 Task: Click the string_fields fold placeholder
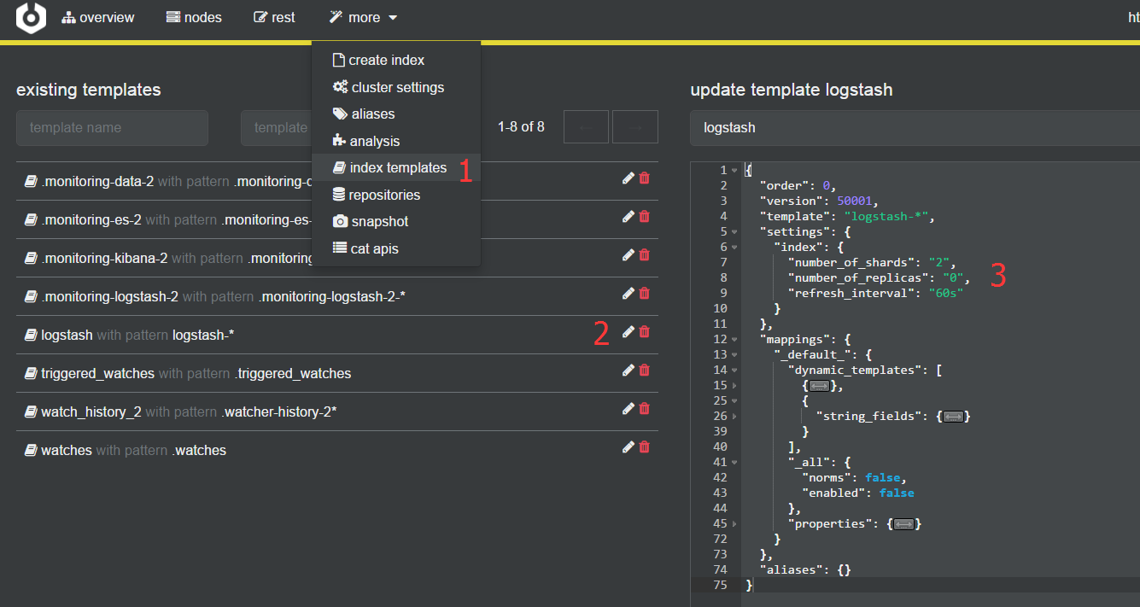pos(954,417)
